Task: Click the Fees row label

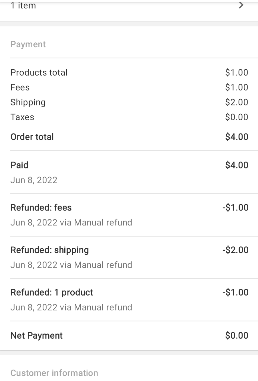Action: pyautogui.click(x=20, y=87)
